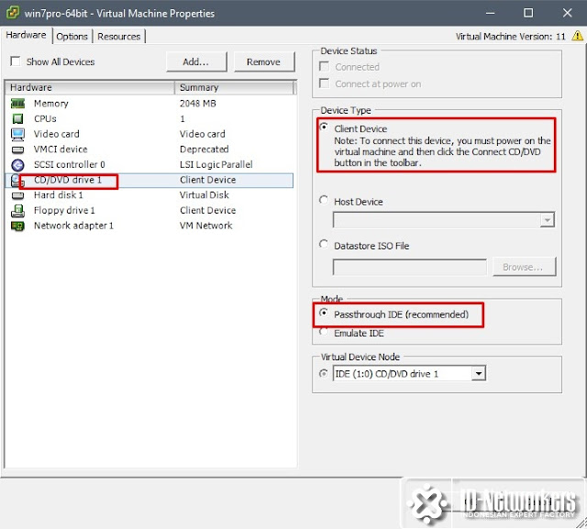Toggle Connect at power on checkbox
The width and height of the screenshot is (587, 529).
(324, 83)
